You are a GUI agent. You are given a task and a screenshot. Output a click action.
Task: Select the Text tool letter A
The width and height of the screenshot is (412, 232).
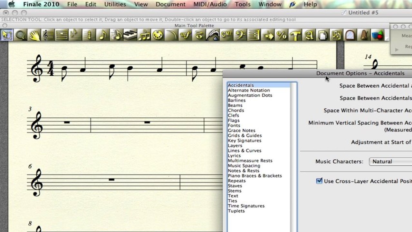coord(309,35)
